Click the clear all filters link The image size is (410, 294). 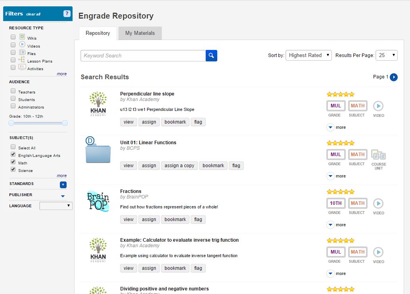tap(33, 14)
